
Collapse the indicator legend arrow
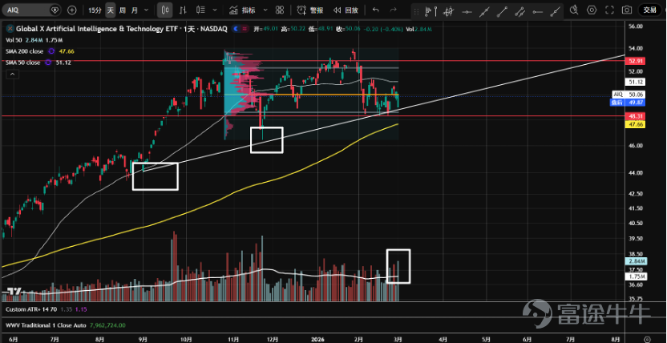click(12, 75)
